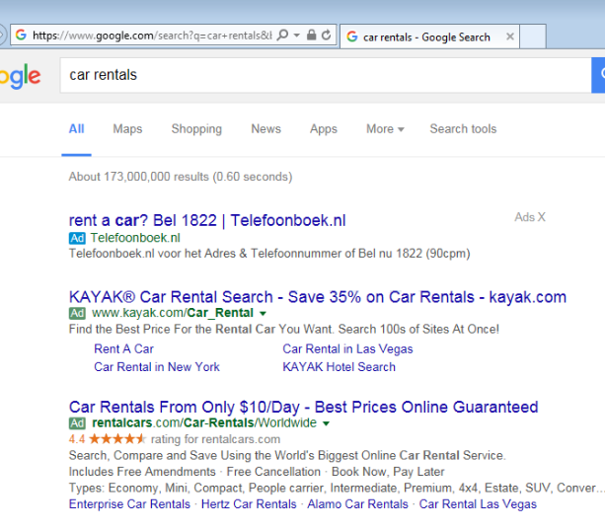The width and height of the screenshot is (605, 532).
Task: Open the 'Car Rental Las Vegas' bottom link
Action: (478, 504)
